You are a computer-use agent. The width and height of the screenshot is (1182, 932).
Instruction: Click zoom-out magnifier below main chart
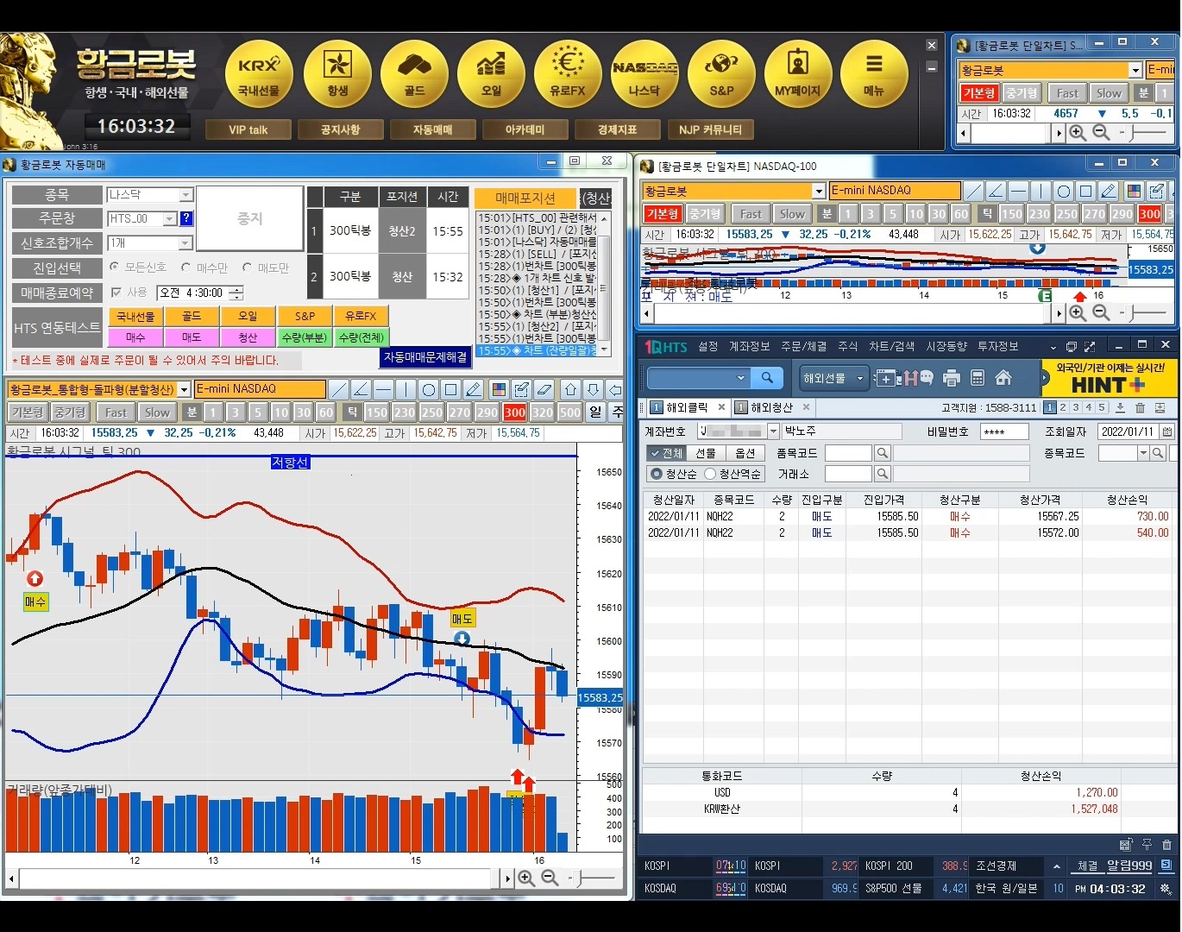(550, 878)
